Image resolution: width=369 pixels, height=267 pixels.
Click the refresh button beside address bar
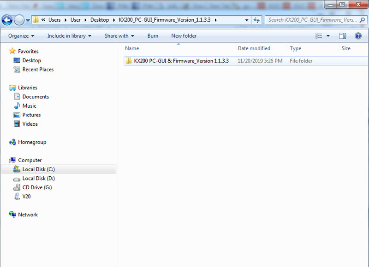(257, 20)
